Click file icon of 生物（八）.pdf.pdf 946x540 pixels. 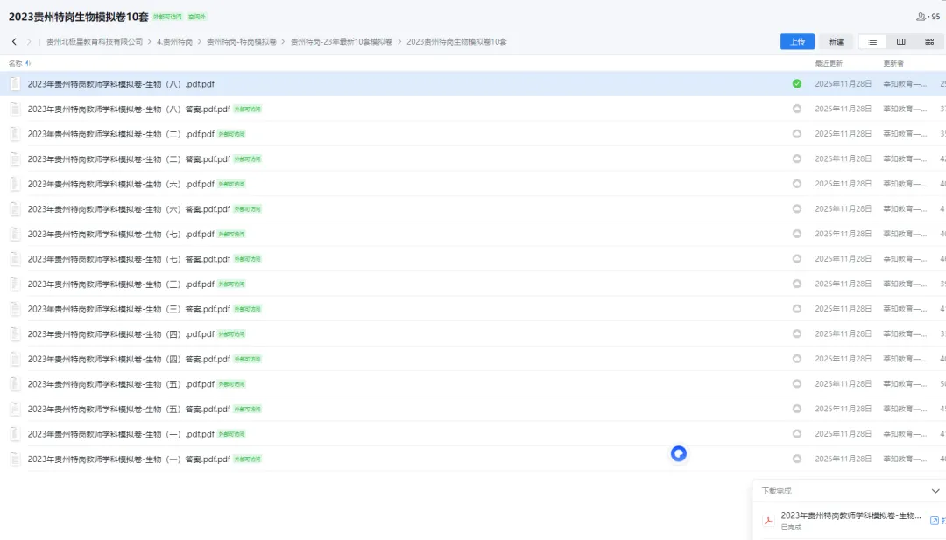[15, 84]
